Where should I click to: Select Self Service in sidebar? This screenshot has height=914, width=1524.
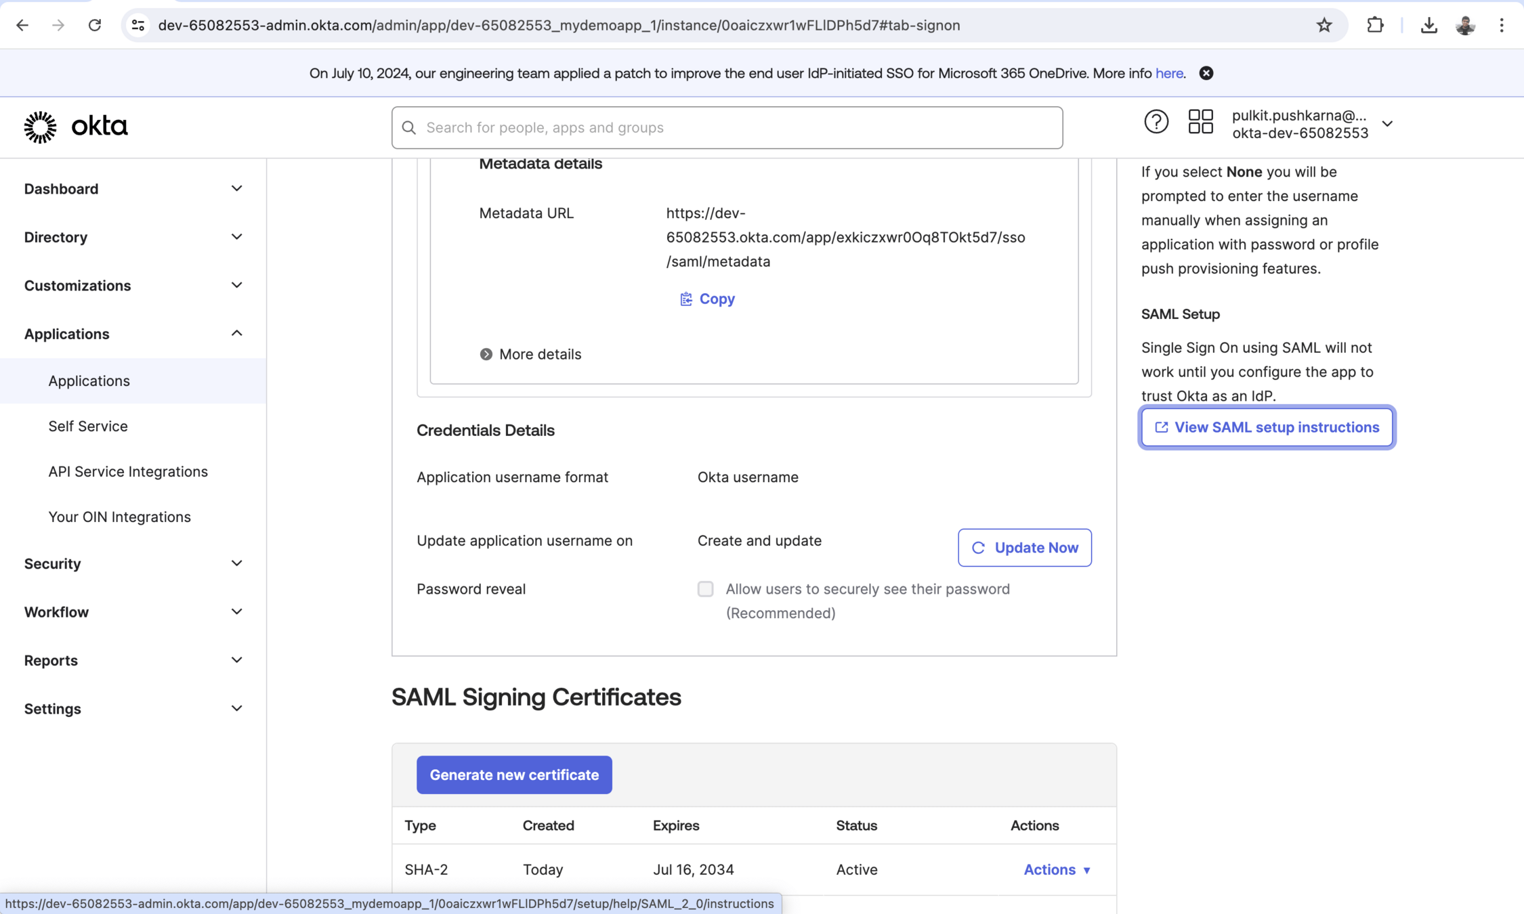[88, 426]
